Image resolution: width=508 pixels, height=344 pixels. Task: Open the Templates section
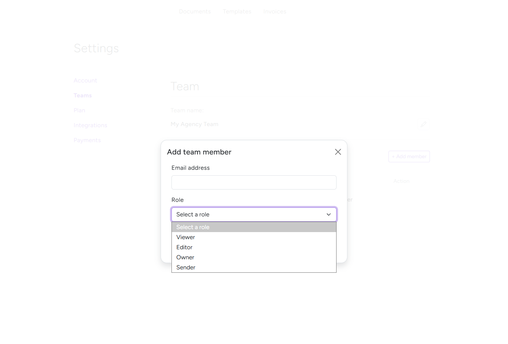[x=237, y=11]
